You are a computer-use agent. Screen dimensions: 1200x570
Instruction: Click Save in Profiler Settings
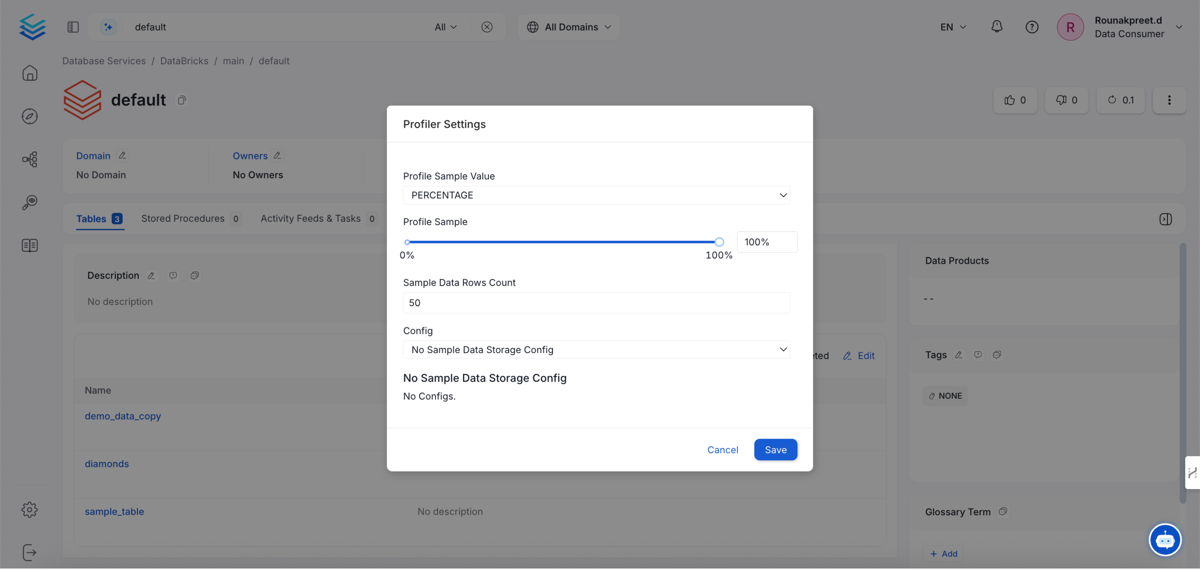(x=775, y=450)
